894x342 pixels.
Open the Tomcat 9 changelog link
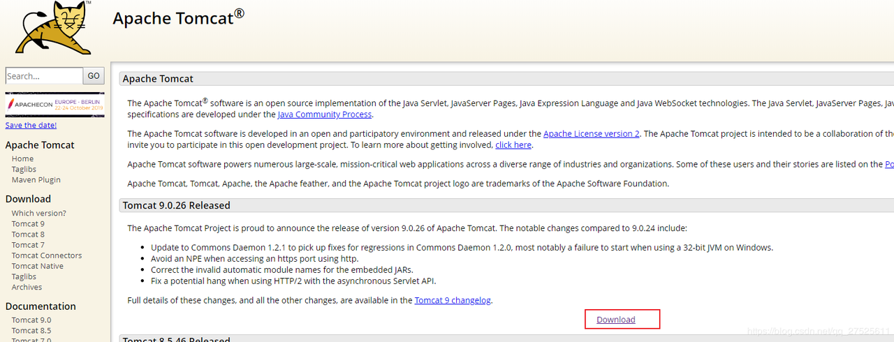453,300
